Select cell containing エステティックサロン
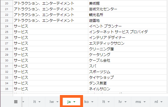This screenshot has height=107, width=168. (x=127, y=43)
